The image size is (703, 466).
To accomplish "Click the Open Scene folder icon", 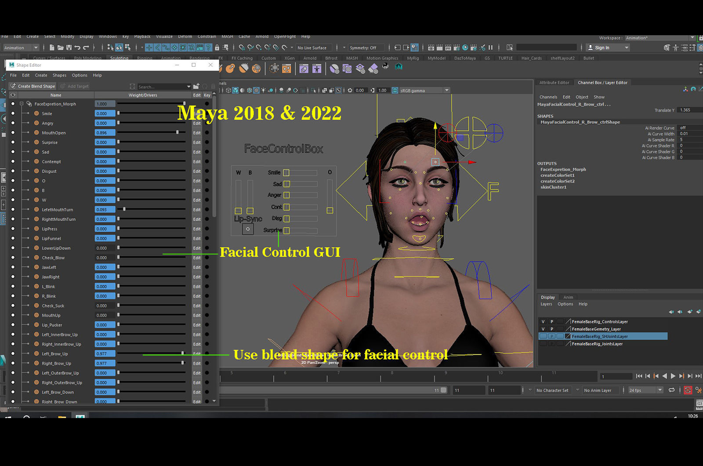I will tap(61, 47).
